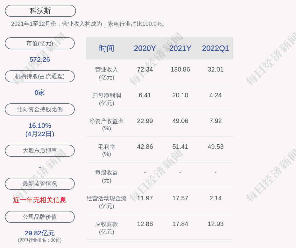Viewport: 296px width, 248px height.
Task: Select the 2021Y column header
Action: click(180, 48)
